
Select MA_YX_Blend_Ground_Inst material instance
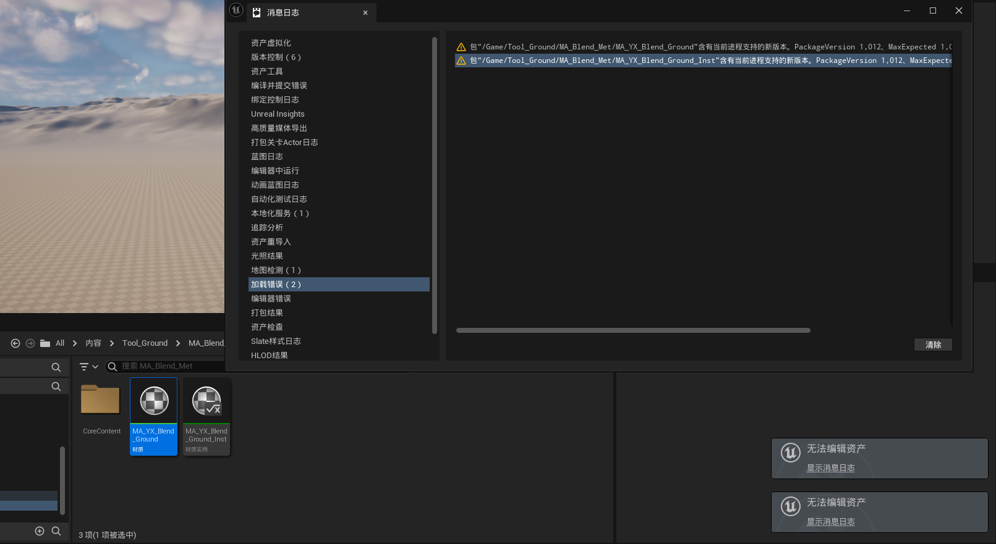click(x=206, y=417)
